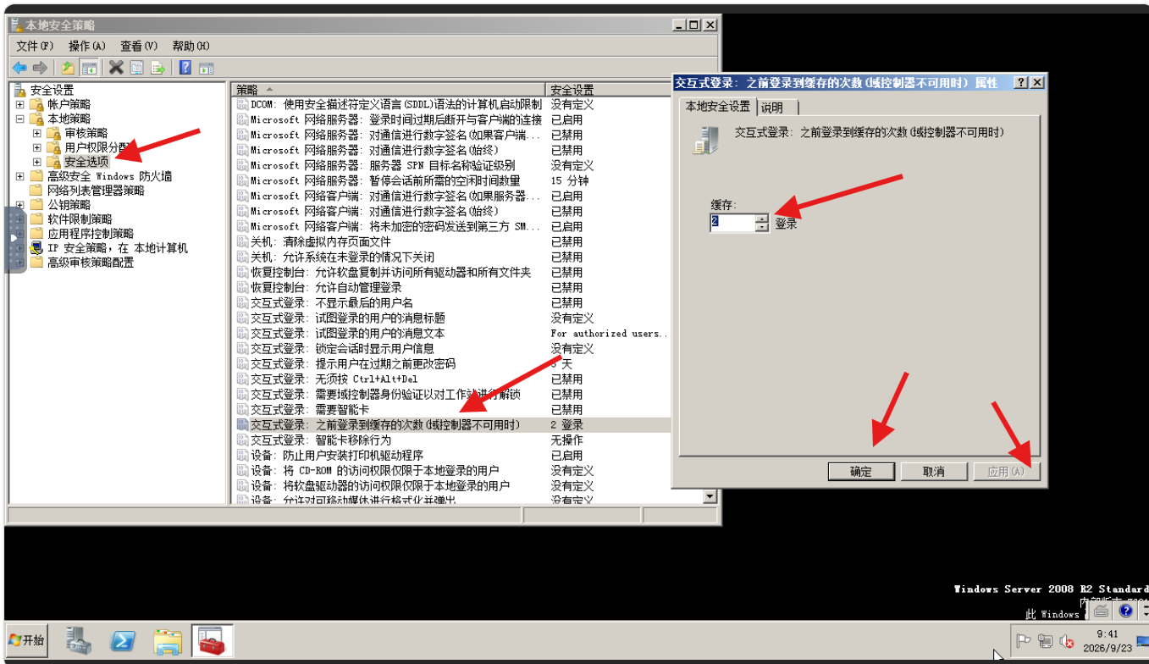Viewport: 1149px width, 664px height.
Task: Click the Delete X toolbar icon
Action: [x=116, y=68]
